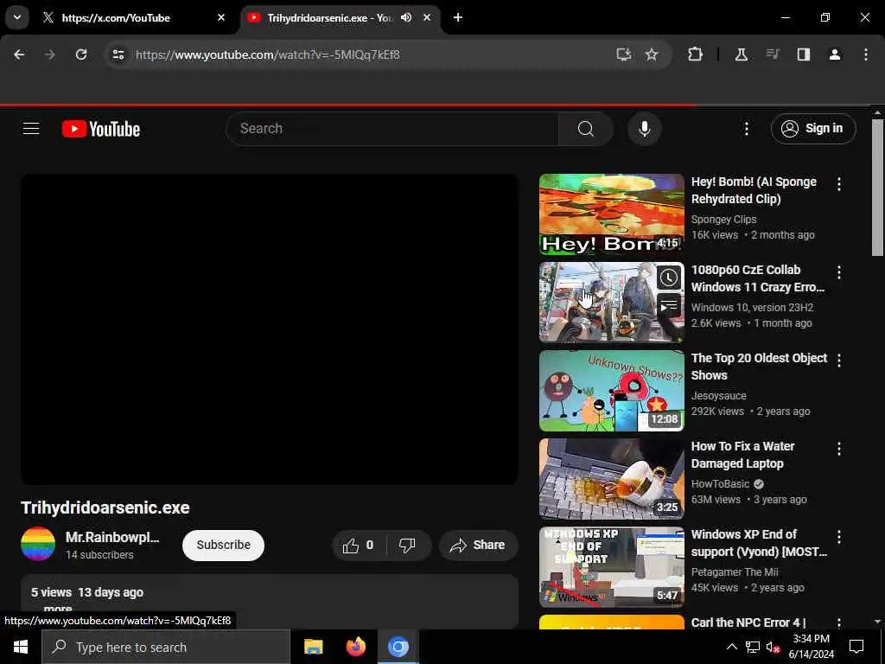Close the Trihydridoarsenic.exe tab

click(427, 17)
